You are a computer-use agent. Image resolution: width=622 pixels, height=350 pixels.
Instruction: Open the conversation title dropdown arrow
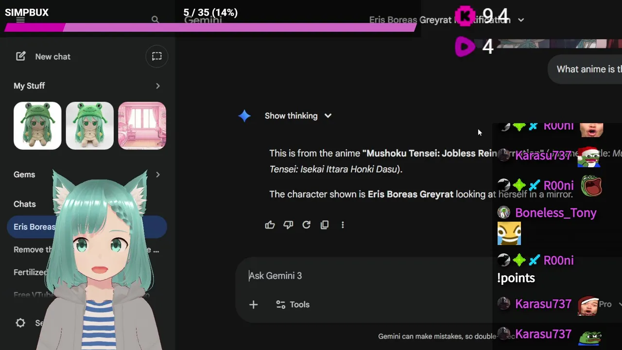521,20
